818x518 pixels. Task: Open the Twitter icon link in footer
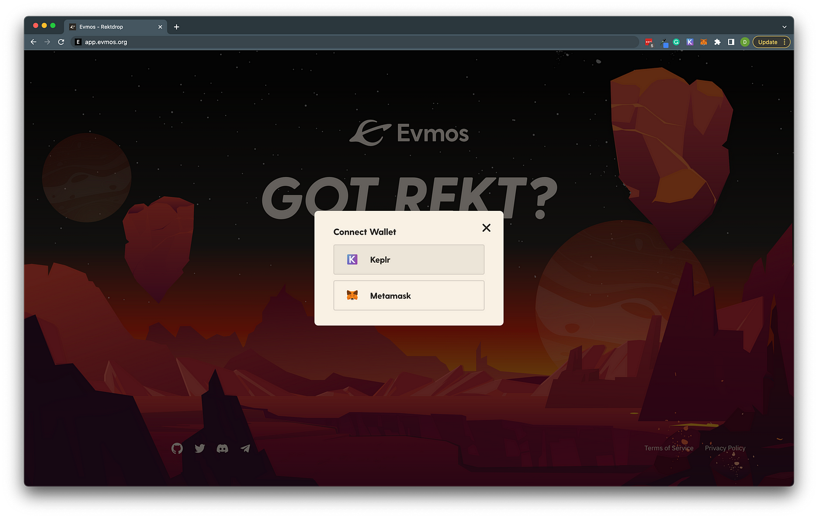200,448
